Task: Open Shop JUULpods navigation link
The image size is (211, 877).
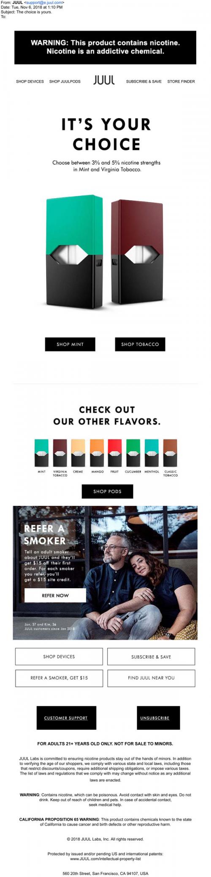Action: [65, 81]
